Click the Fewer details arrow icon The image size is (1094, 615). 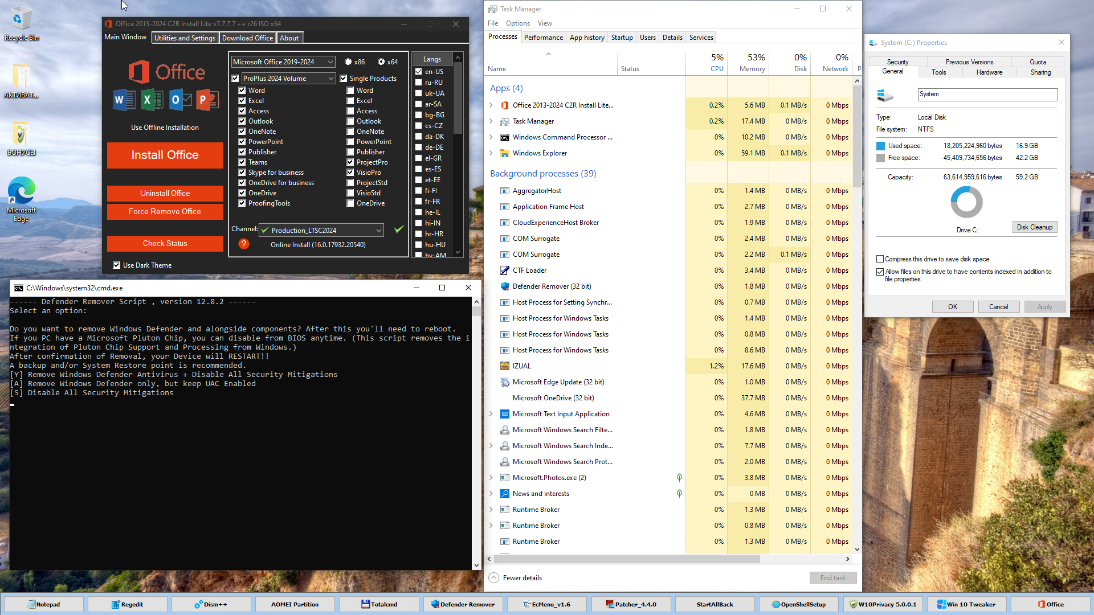click(x=494, y=577)
